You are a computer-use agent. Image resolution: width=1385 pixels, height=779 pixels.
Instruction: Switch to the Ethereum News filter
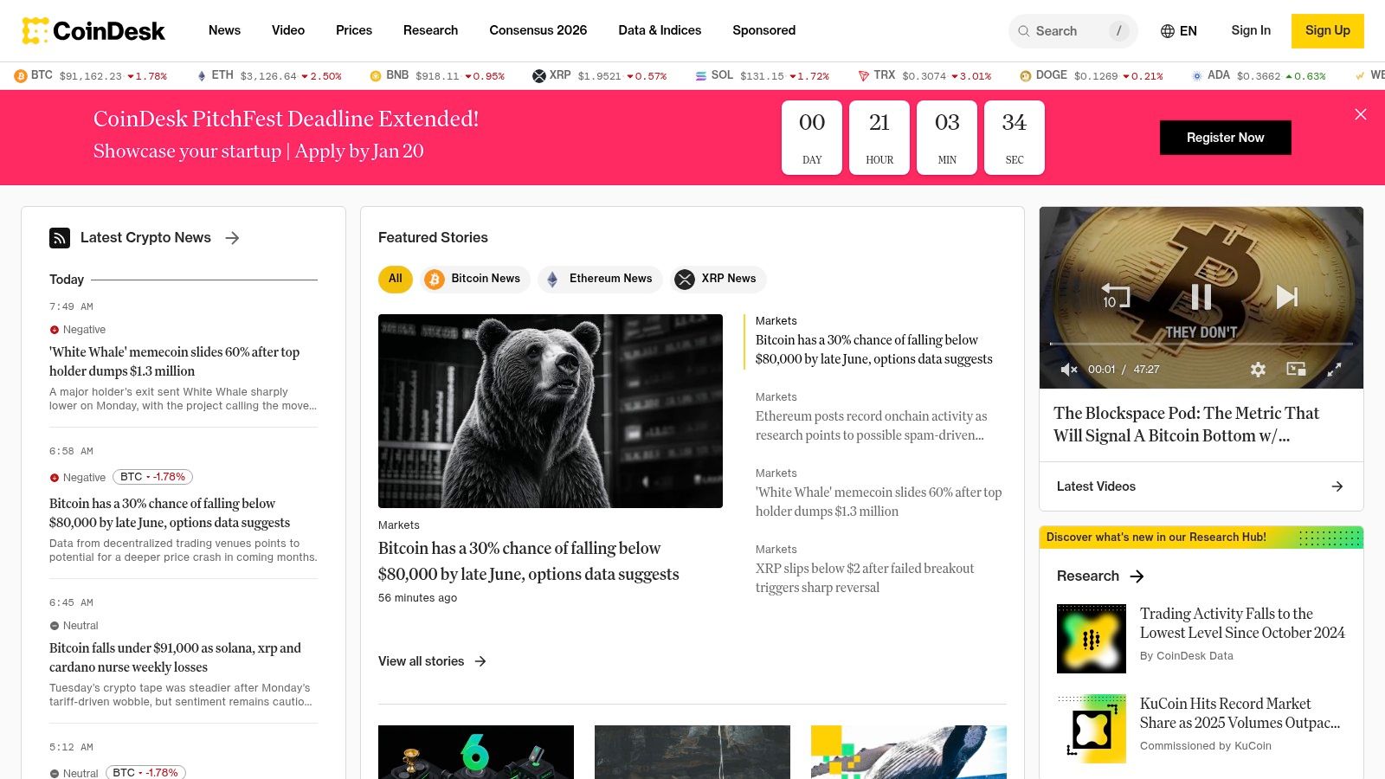pos(600,279)
